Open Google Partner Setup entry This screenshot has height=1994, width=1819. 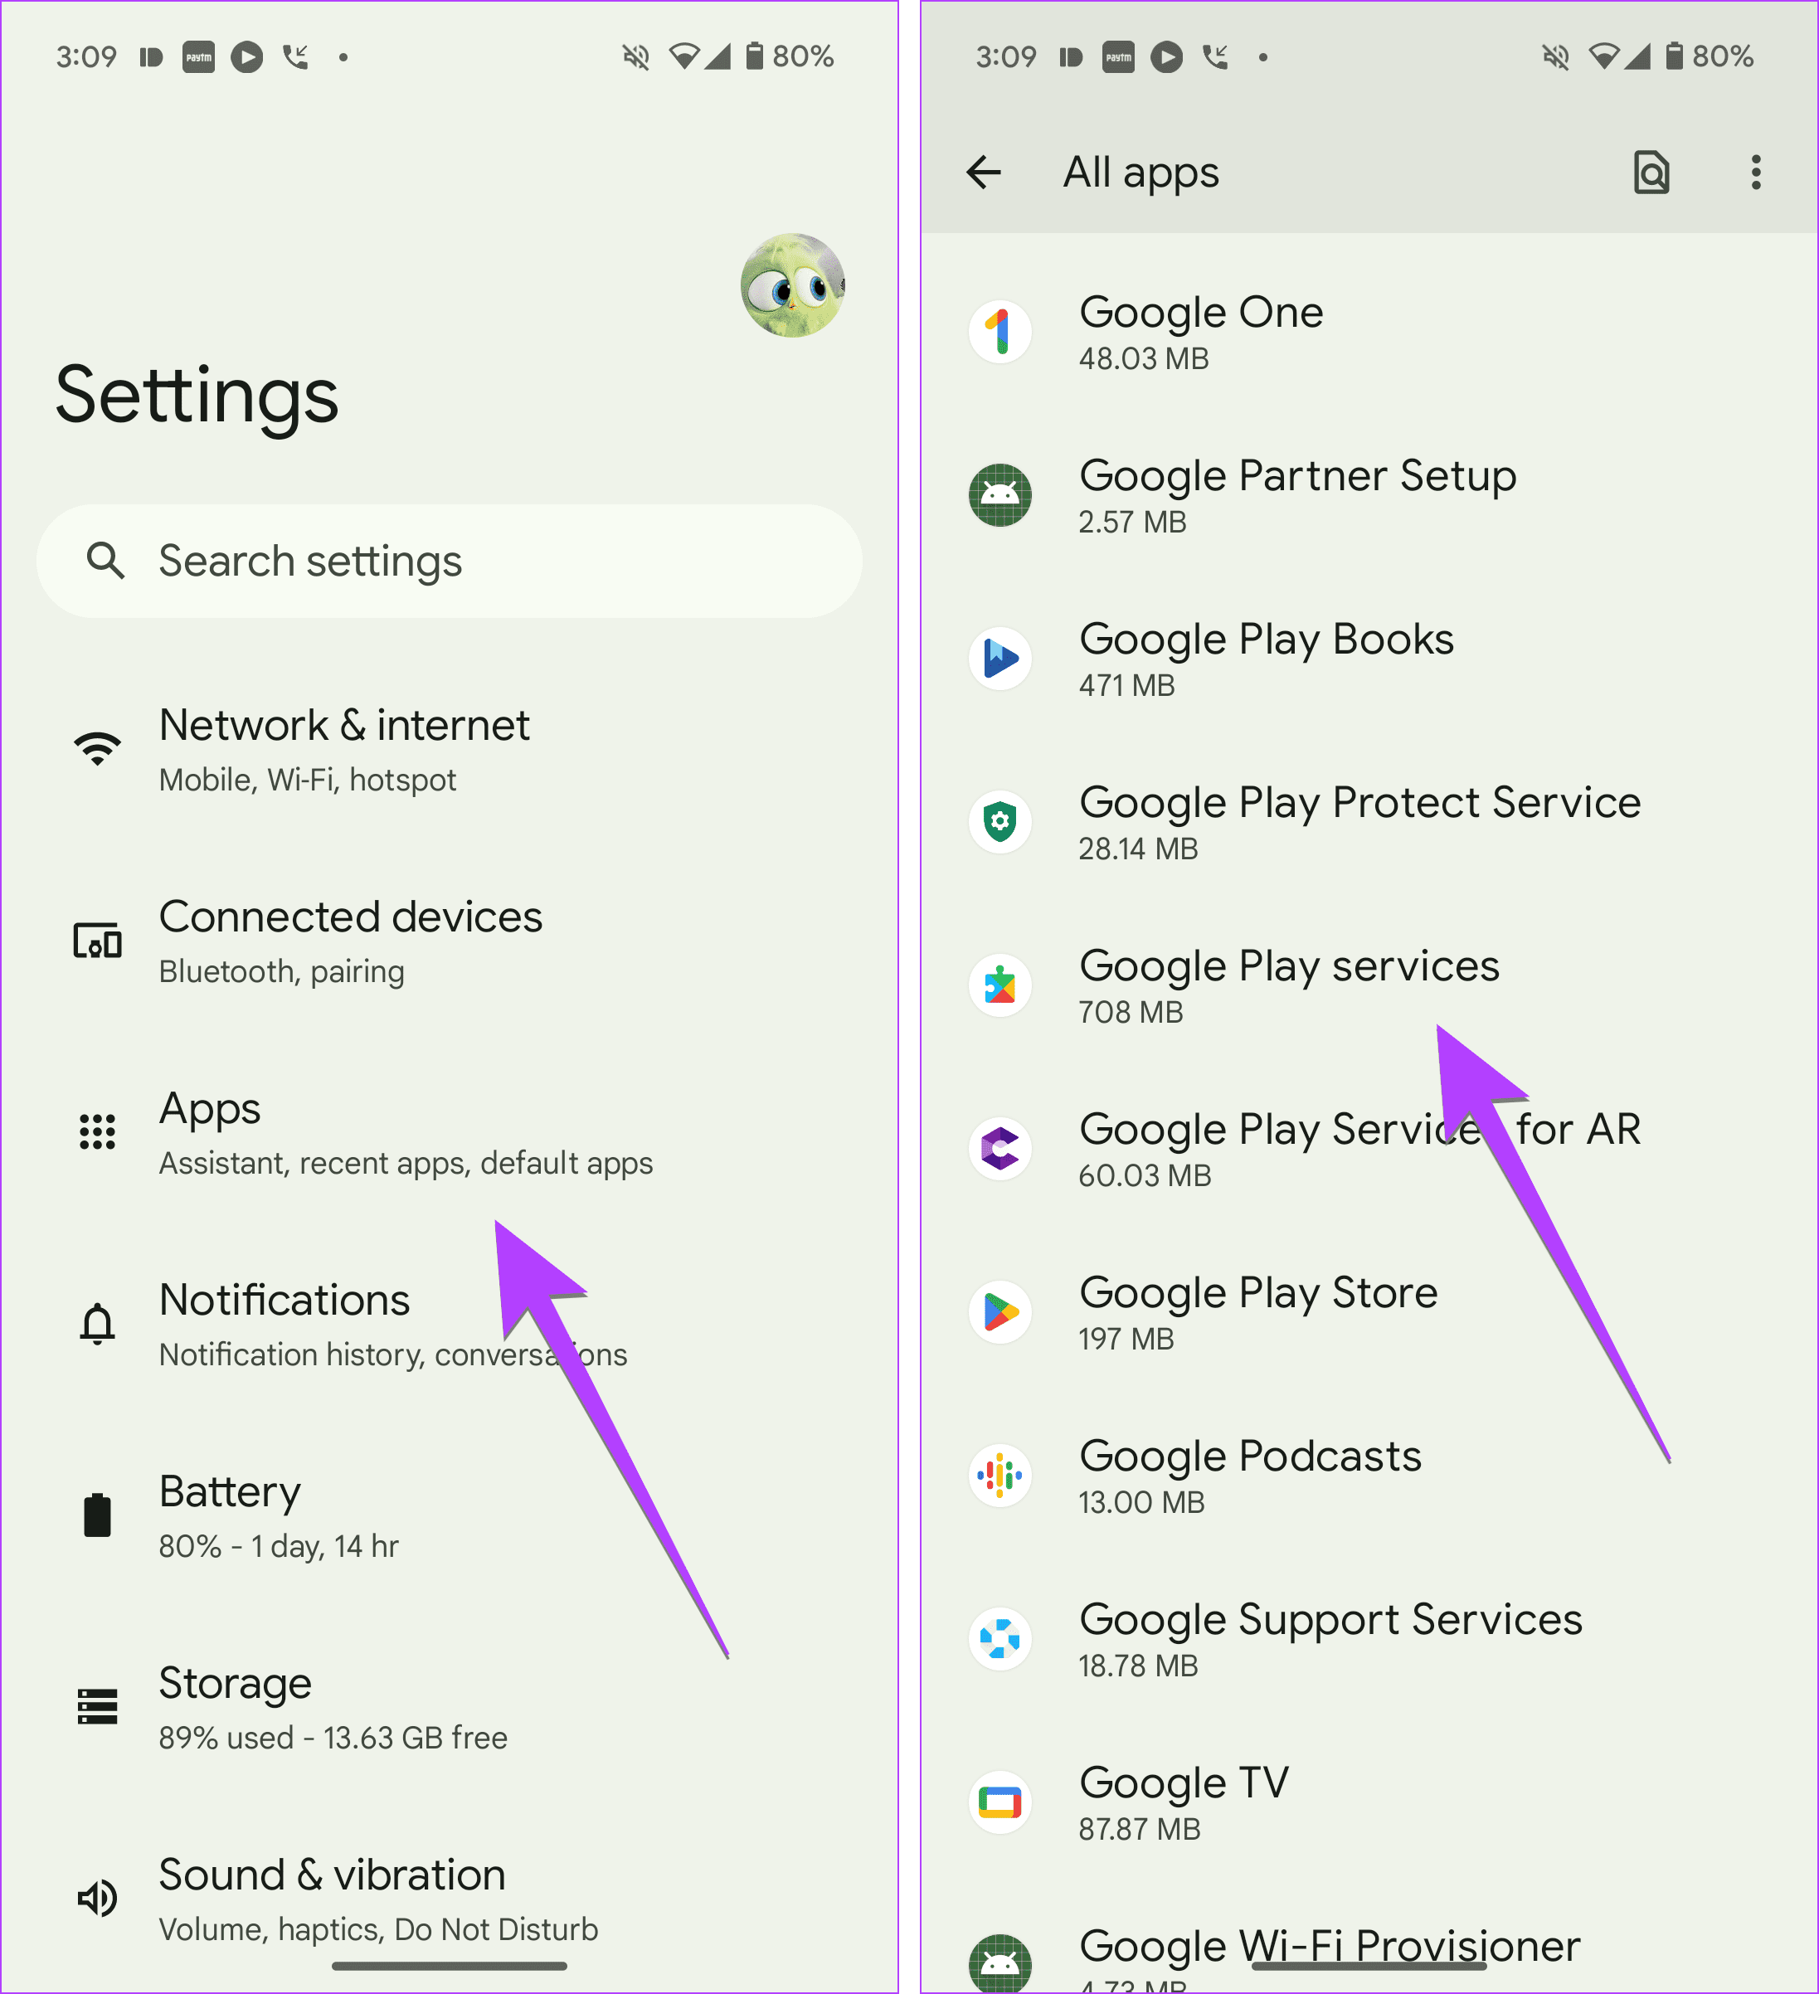(x=1296, y=495)
